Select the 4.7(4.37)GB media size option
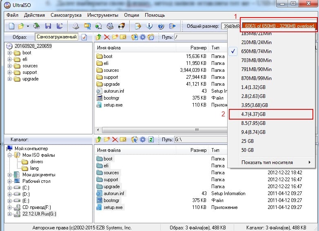Viewport: 319px width, 231px height. point(253,114)
